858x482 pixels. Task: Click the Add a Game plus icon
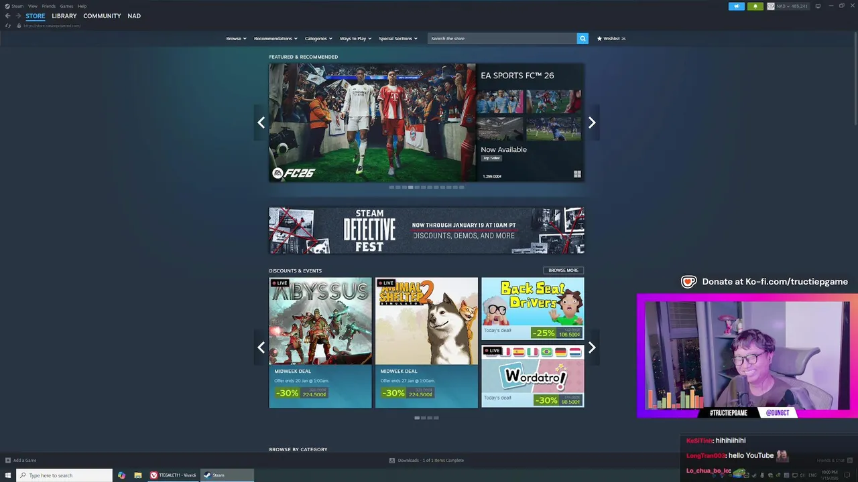click(8, 461)
